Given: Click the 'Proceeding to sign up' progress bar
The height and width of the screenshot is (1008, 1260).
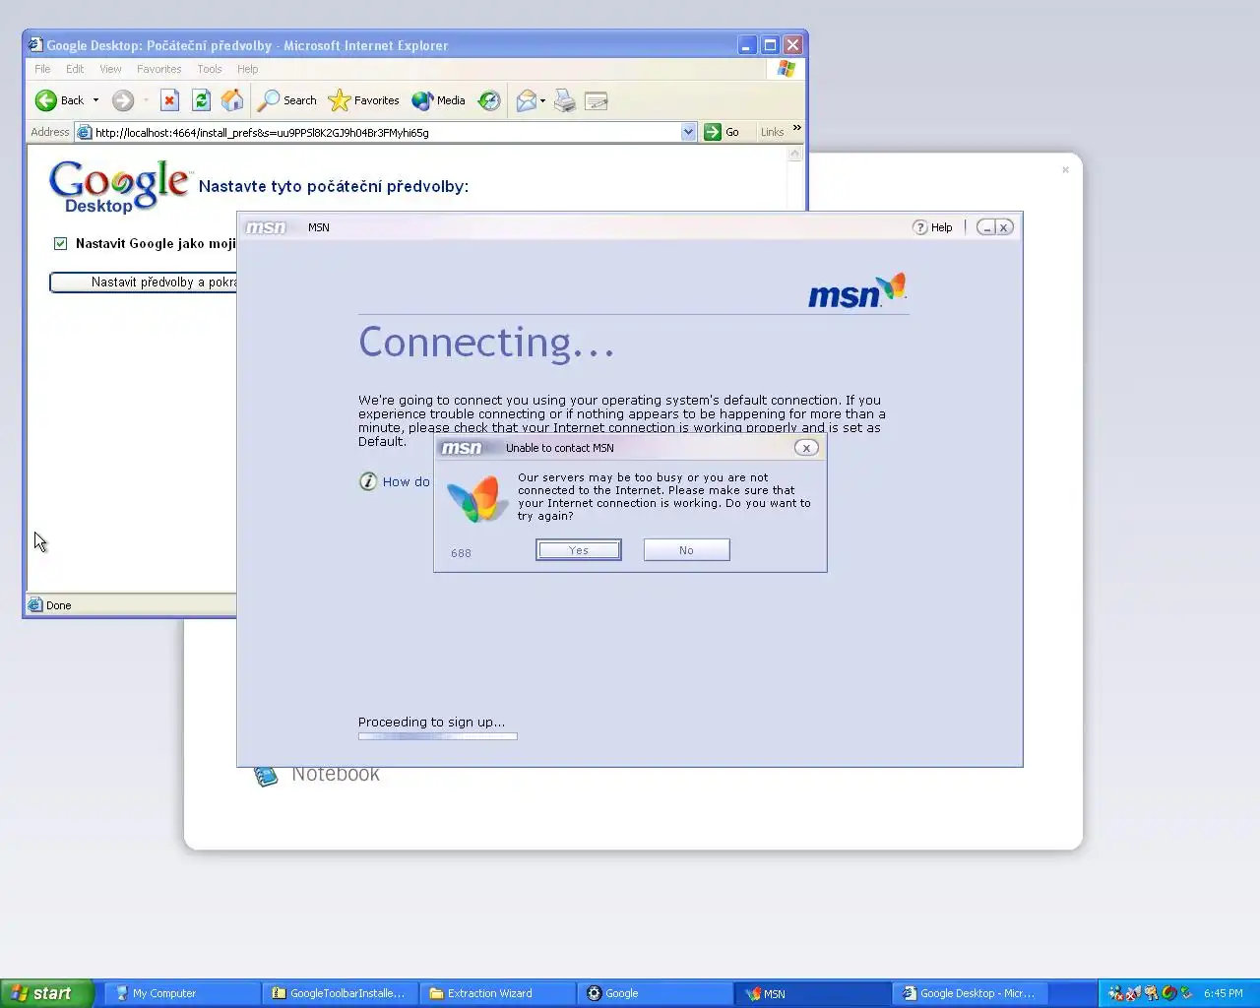Looking at the screenshot, I should pyautogui.click(x=437, y=735).
